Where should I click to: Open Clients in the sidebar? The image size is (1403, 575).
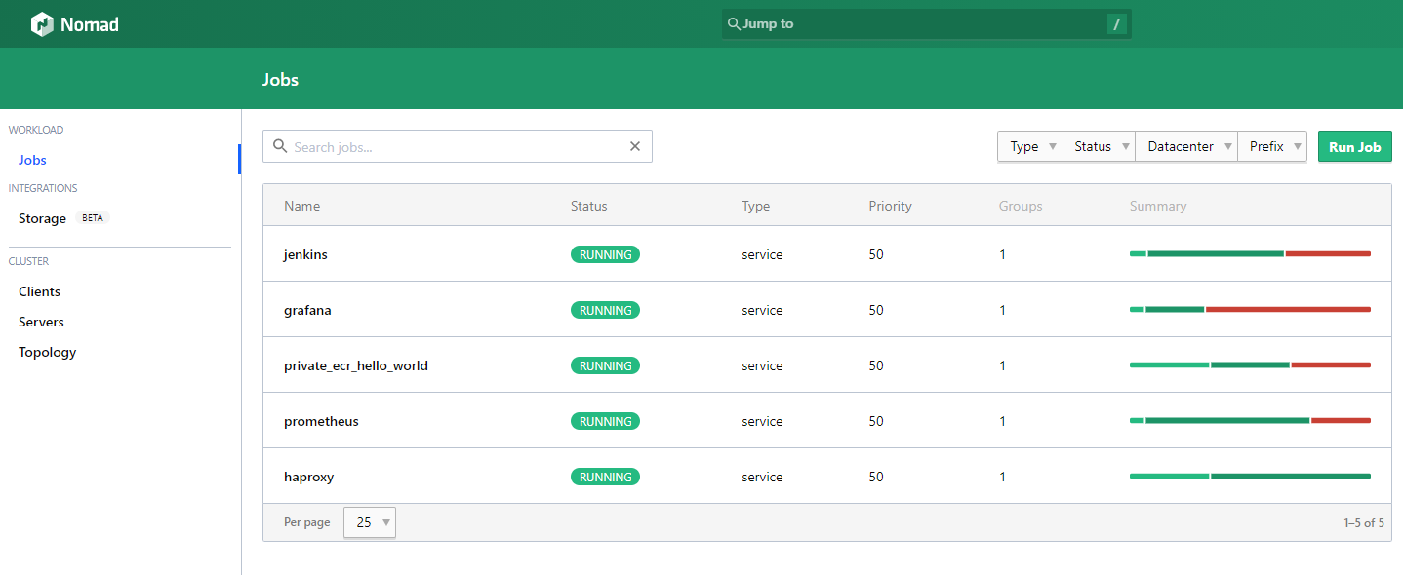coord(39,291)
